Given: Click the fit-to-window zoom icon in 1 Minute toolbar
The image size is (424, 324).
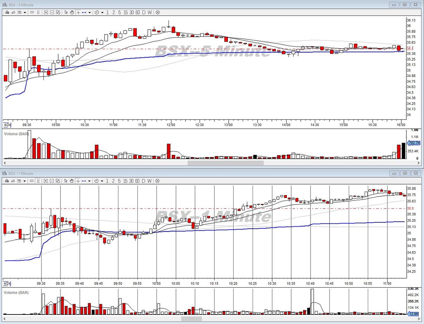Looking at the screenshot, I should pos(58,181).
